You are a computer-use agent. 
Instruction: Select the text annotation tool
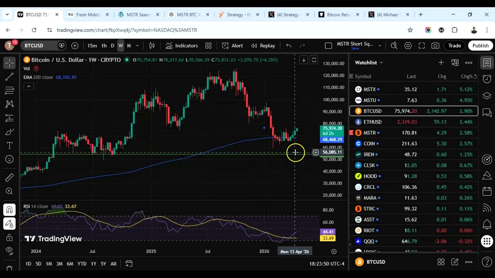pyautogui.click(x=9, y=145)
